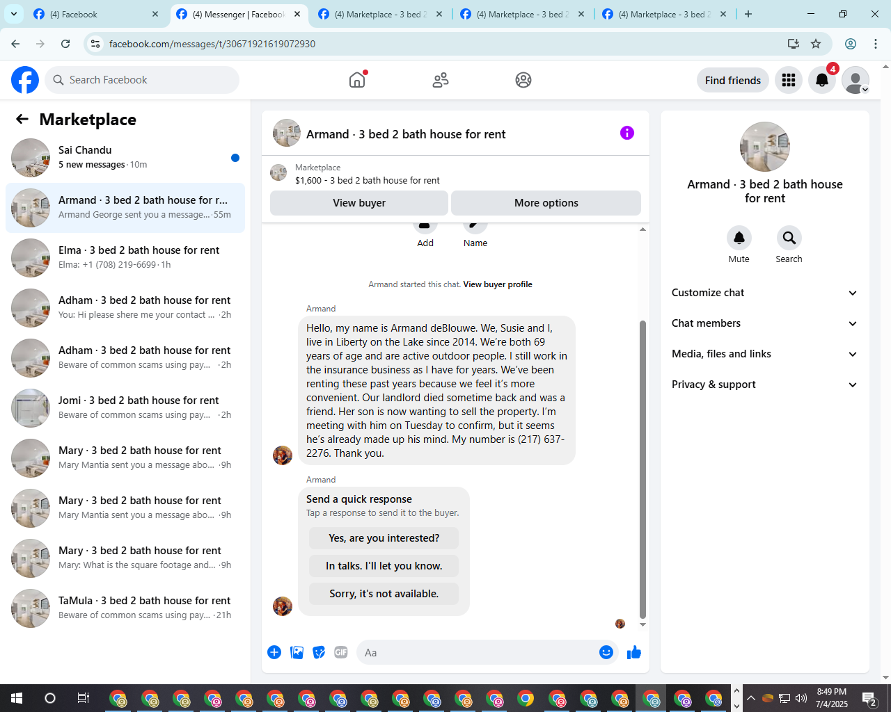Expand the Customize chat section
The height and width of the screenshot is (712, 891).
click(x=765, y=293)
